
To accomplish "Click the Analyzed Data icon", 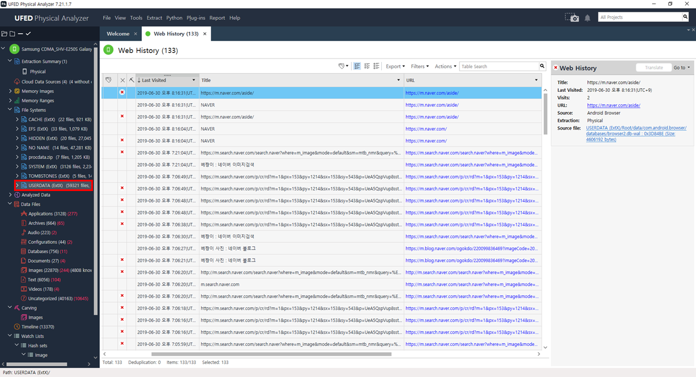I will (x=17, y=195).
